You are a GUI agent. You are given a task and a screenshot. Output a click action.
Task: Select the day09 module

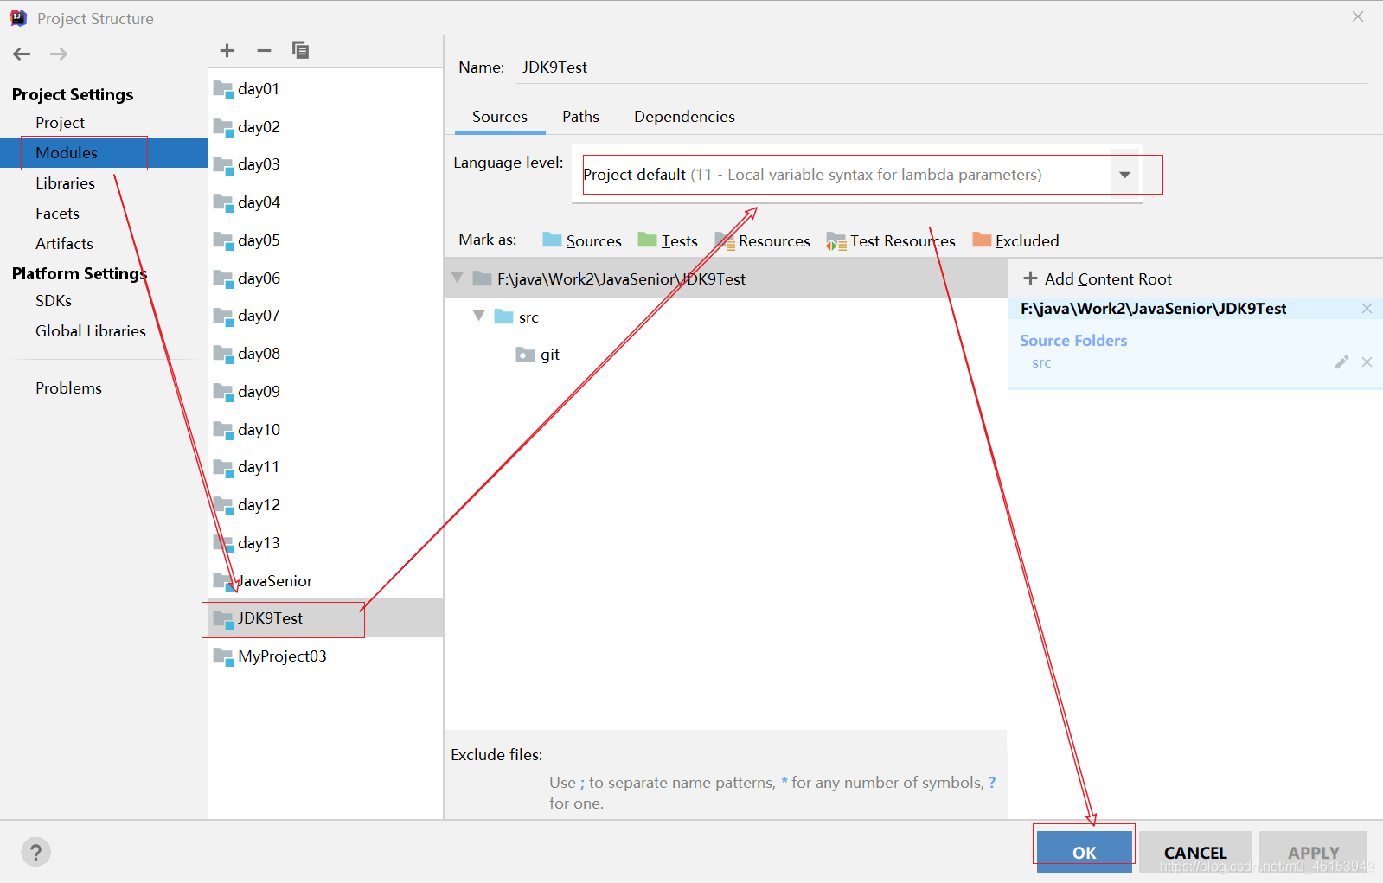325,392
